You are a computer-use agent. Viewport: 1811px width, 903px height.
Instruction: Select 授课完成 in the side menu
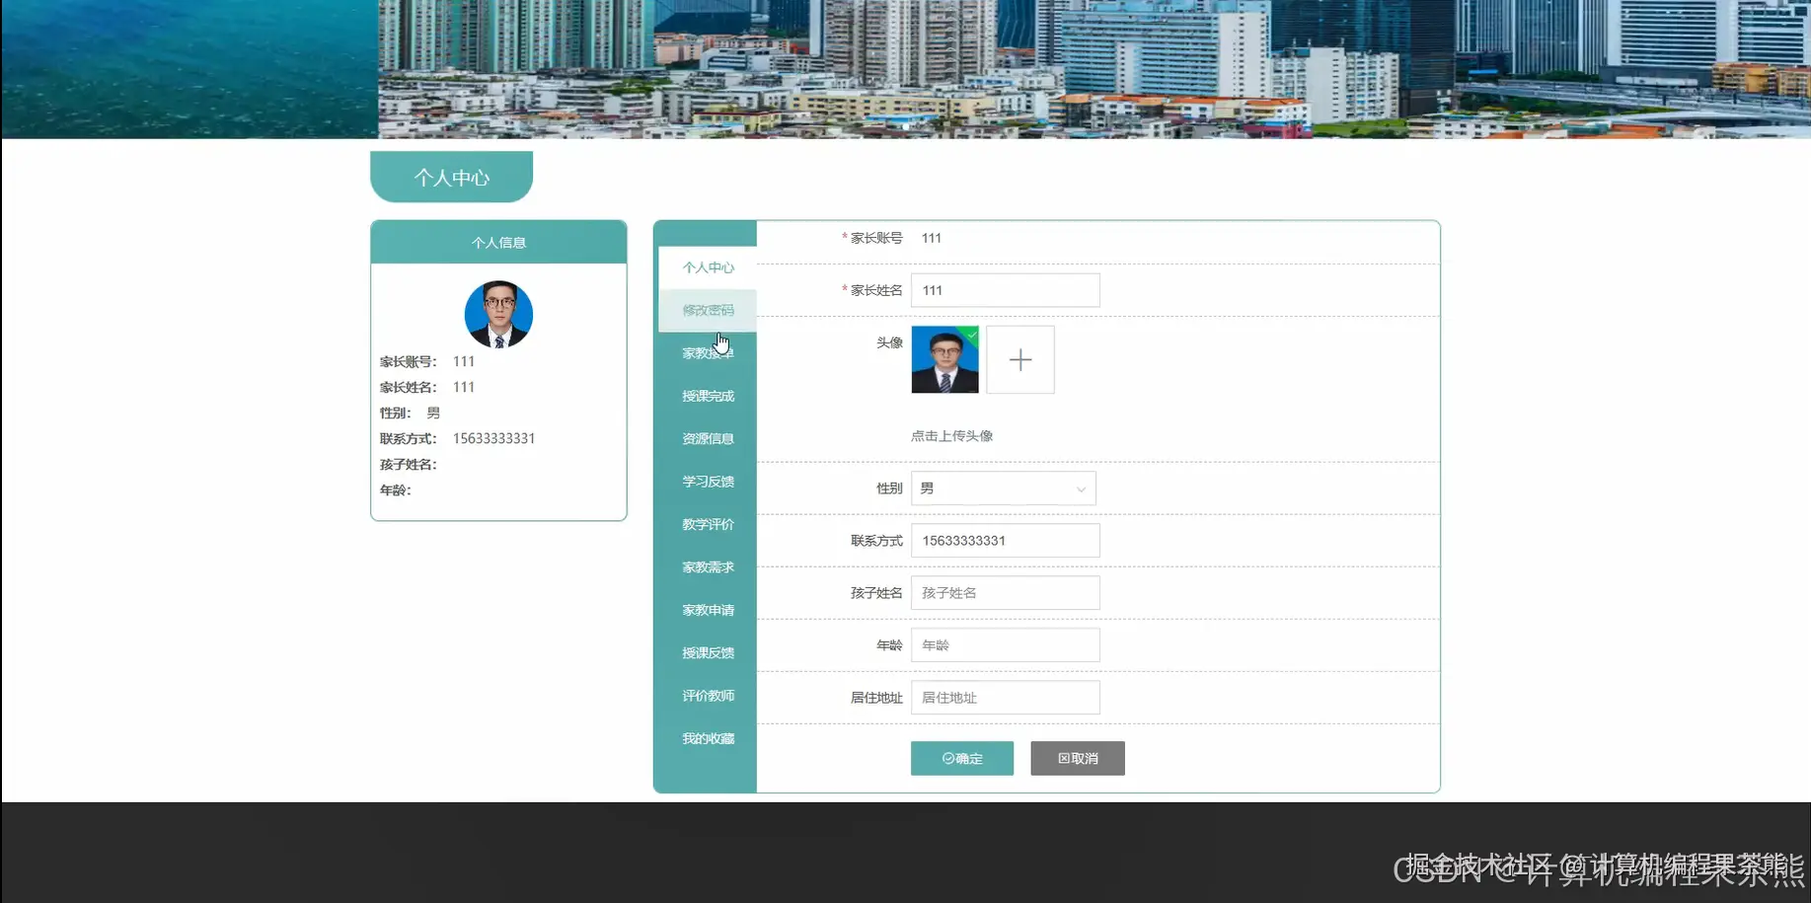[x=708, y=396]
